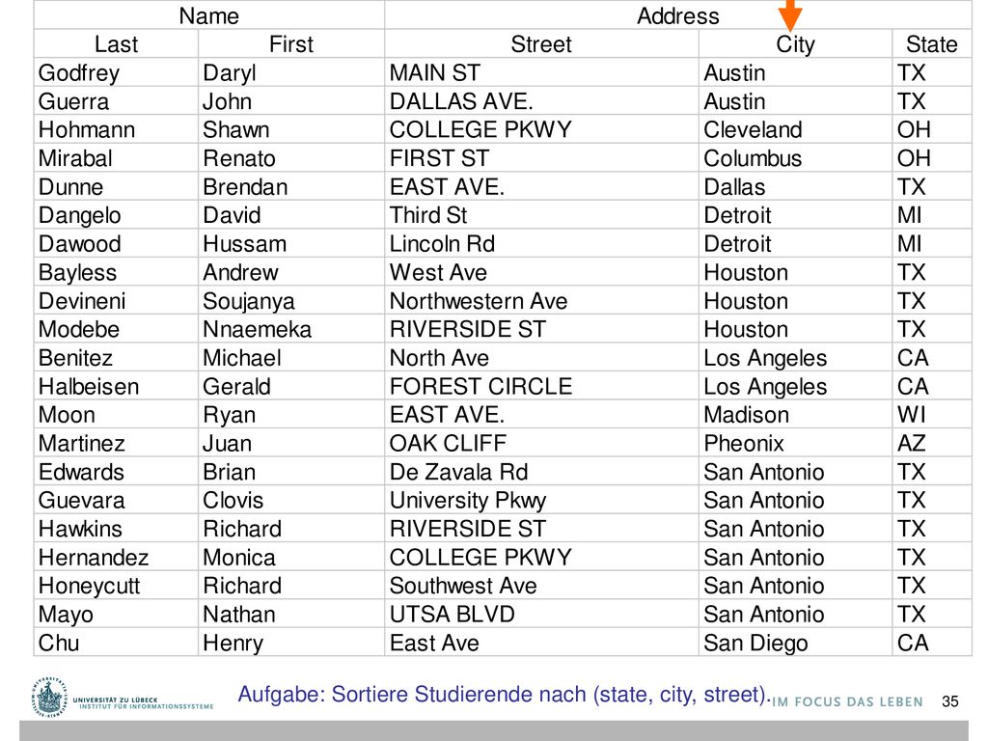Screen dimensions: 988x741
Task: Click the Northwestern Ave street cell
Action: (541, 301)
